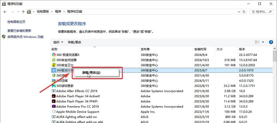Select the 360安全浏览器 row
Viewport: 277px width, 123px height.
(x=162, y=60)
